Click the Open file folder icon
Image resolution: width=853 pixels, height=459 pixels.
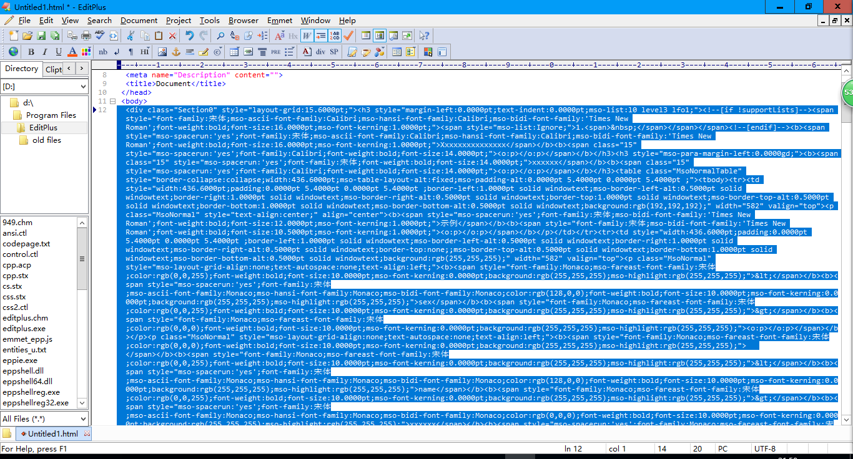(27, 36)
